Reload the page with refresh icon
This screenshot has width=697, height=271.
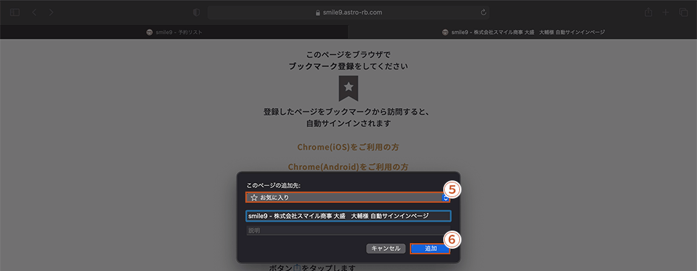tap(483, 13)
